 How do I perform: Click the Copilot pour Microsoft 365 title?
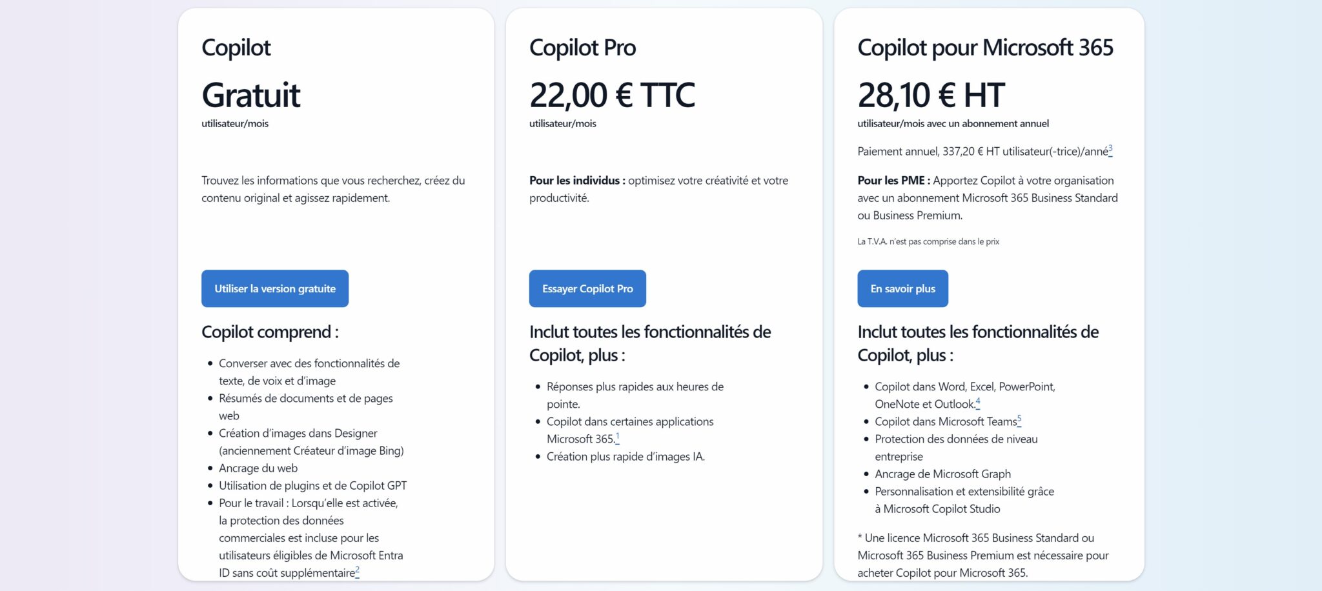click(x=985, y=47)
